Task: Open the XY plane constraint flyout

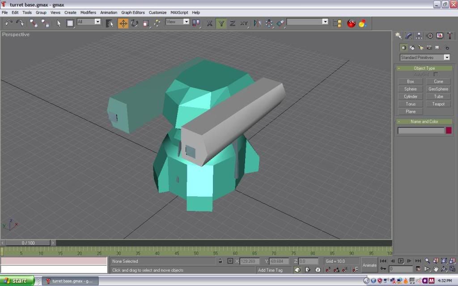Action: pos(244,23)
